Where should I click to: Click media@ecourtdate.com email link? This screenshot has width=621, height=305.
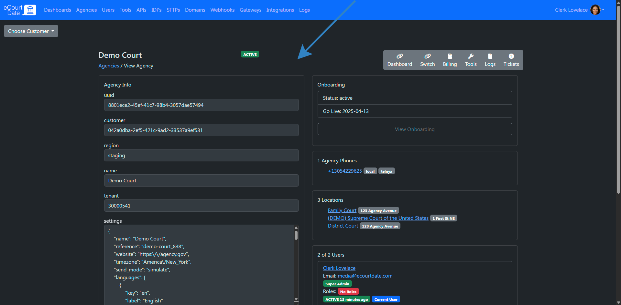[365, 276]
